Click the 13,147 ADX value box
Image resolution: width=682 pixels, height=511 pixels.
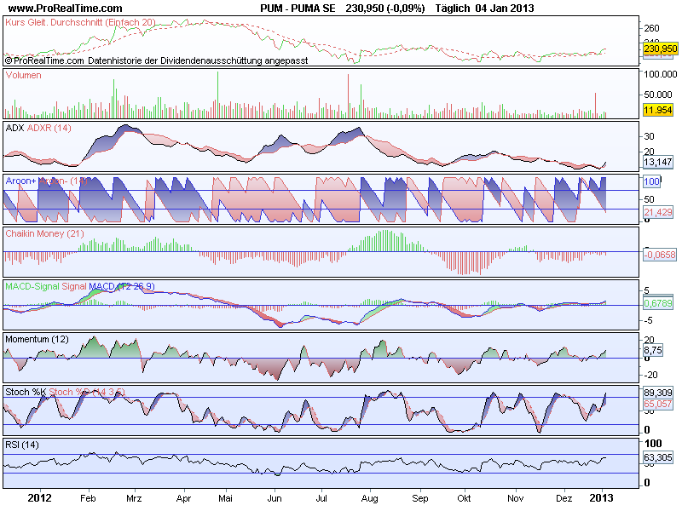[x=657, y=162]
